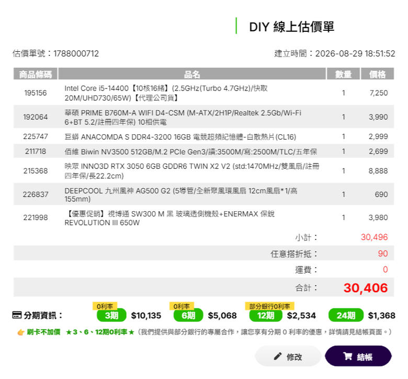The height and width of the screenshot is (379, 408).
Task: Click the price 2,699
Action: (378, 152)
